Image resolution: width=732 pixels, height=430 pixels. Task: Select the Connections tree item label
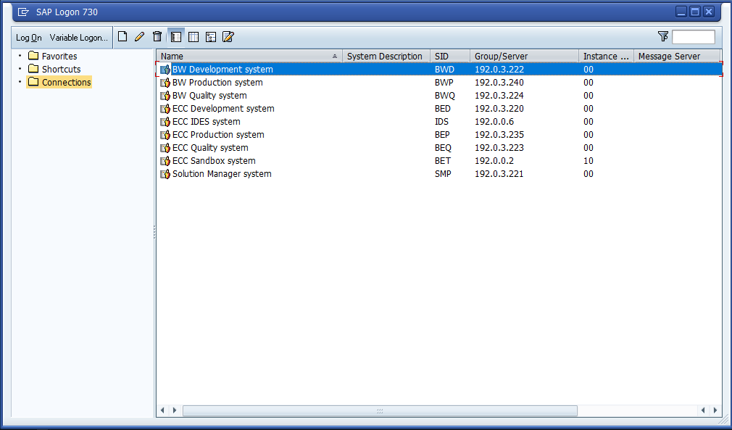coord(66,82)
